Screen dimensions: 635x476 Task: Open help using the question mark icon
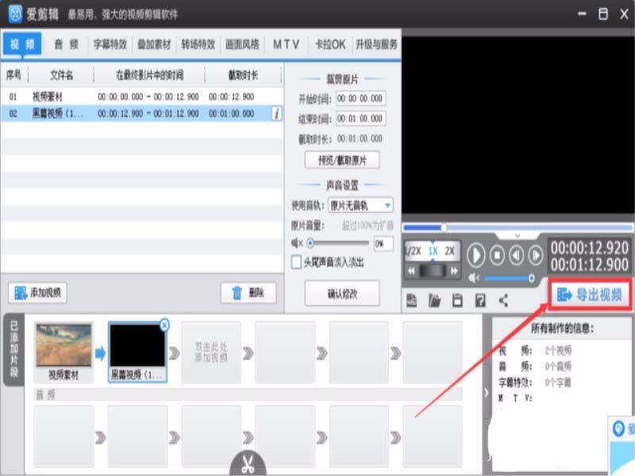click(x=481, y=299)
